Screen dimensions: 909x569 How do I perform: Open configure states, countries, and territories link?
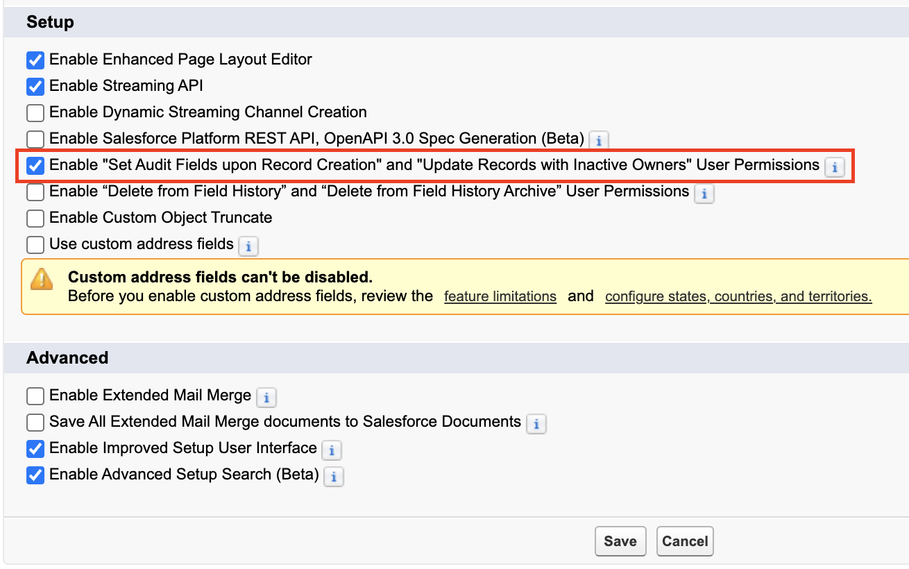pos(738,297)
